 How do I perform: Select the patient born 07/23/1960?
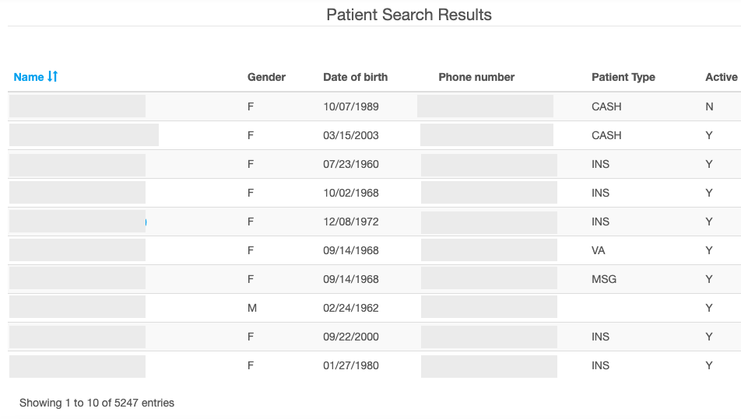pos(351,164)
